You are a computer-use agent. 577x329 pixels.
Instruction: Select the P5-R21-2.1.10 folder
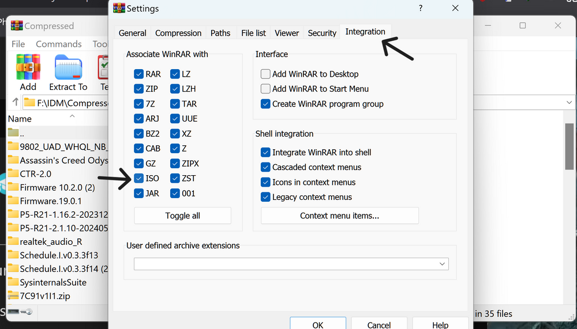tap(63, 228)
